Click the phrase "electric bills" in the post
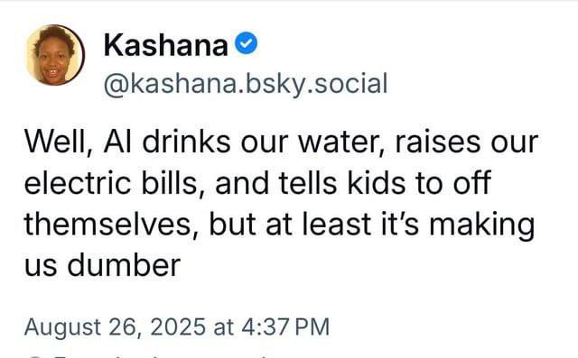The image size is (578, 358). (x=111, y=183)
